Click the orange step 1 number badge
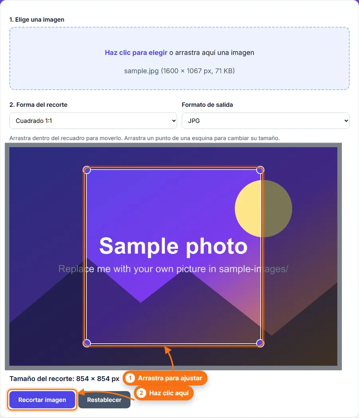This screenshot has height=418, width=359. click(130, 378)
